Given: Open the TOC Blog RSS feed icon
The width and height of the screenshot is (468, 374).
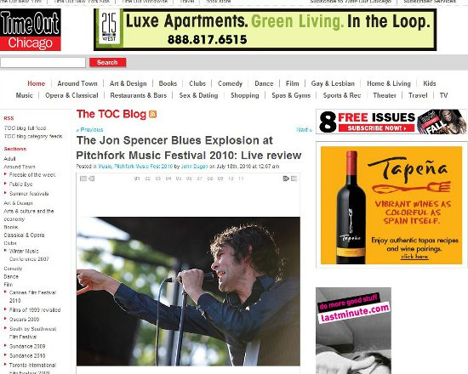Looking at the screenshot, I should point(152,114).
